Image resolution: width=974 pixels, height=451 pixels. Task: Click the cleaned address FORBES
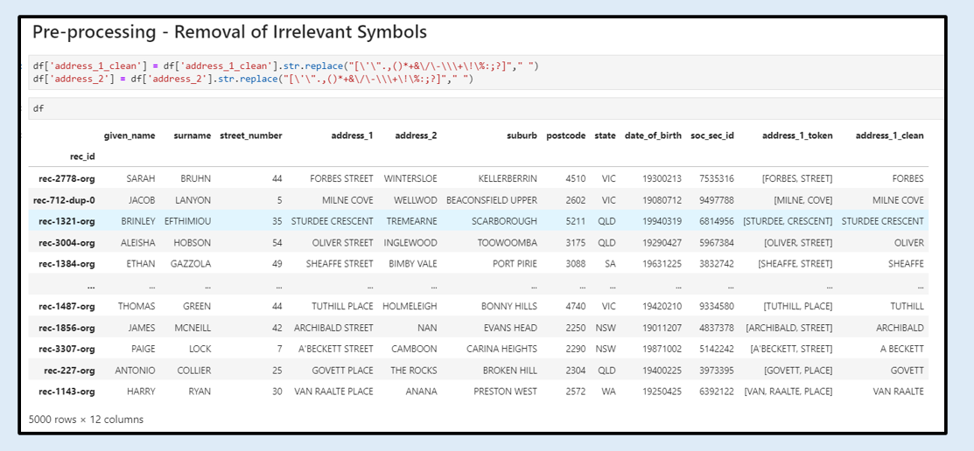907,178
